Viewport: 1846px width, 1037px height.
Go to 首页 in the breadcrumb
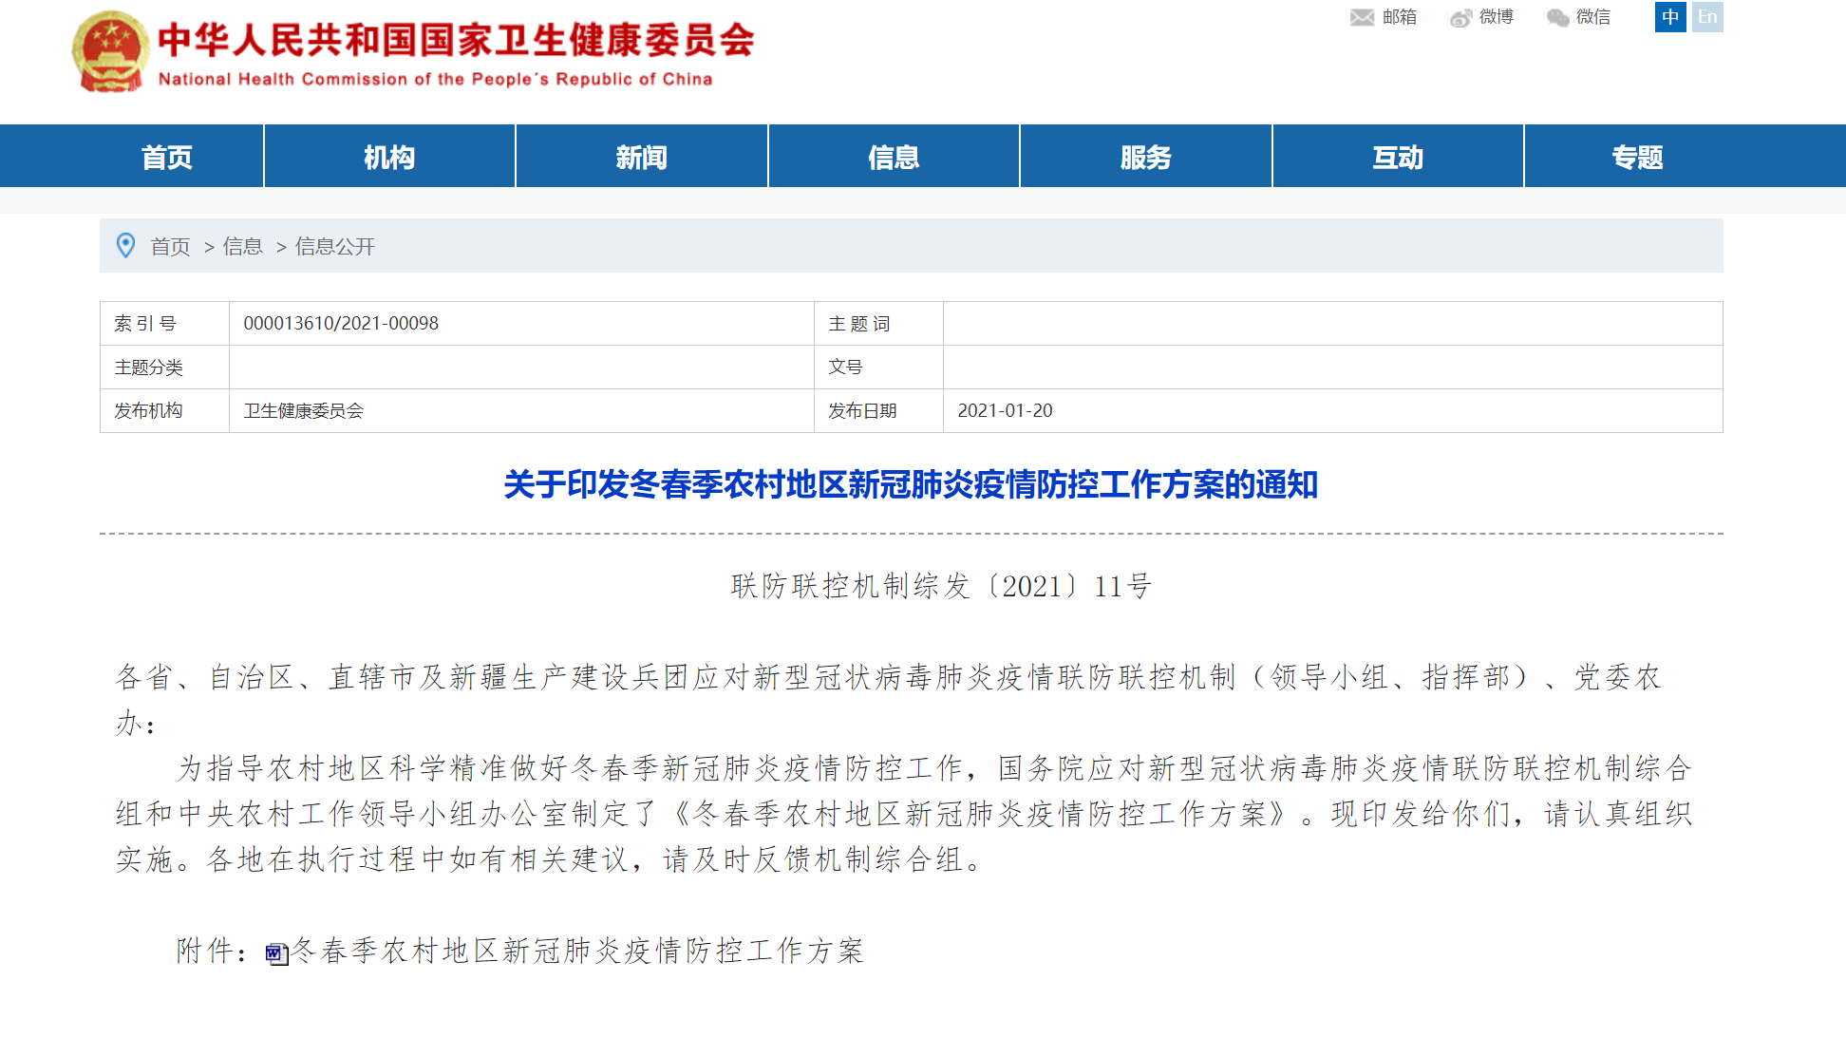[x=171, y=247]
